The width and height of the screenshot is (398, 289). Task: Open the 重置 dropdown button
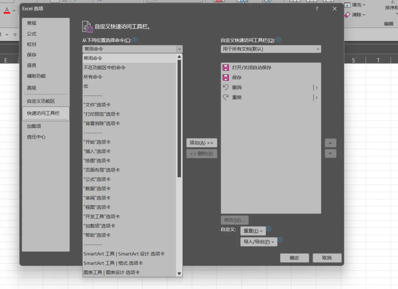[253, 231]
